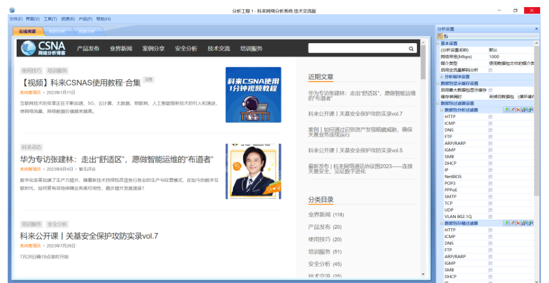Expand the 分析模块设置 node
This screenshot has width=549, height=283.
click(x=441, y=77)
